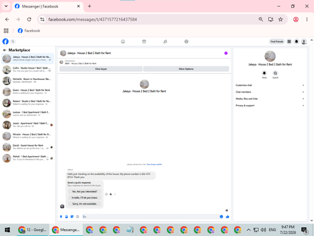This screenshot has width=314, height=236.
Task: Open Jakeya - House 2 Bed 2 Bath conversation
Action: [x=28, y=59]
